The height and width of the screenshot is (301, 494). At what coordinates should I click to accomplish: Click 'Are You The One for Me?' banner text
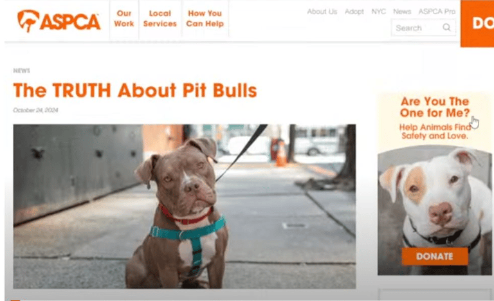click(x=435, y=107)
